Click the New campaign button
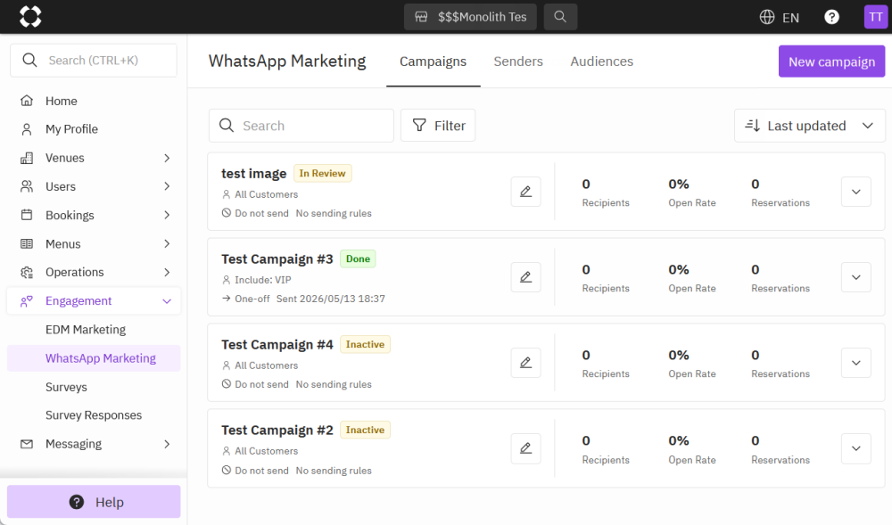892x525 pixels. [x=831, y=62]
